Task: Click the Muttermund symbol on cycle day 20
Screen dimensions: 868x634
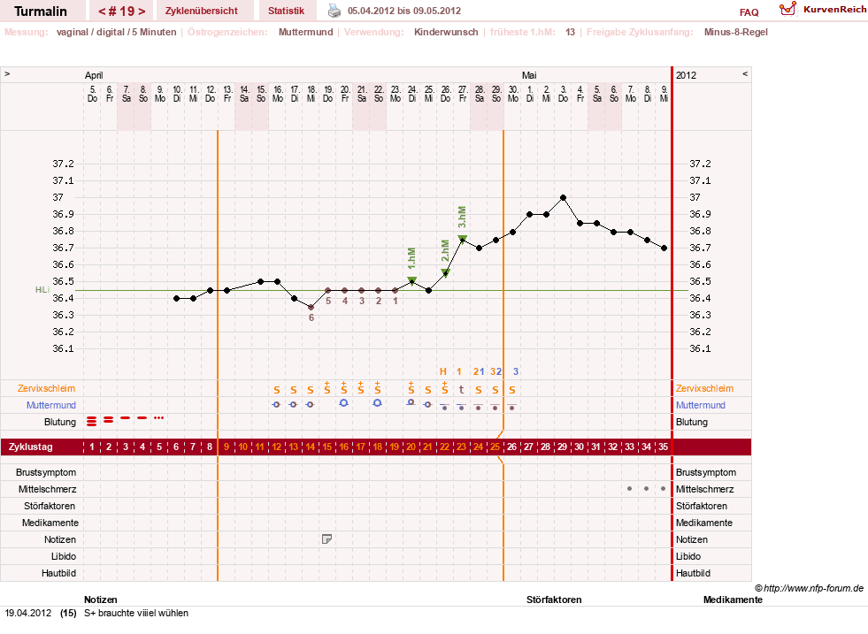Action: point(411,402)
